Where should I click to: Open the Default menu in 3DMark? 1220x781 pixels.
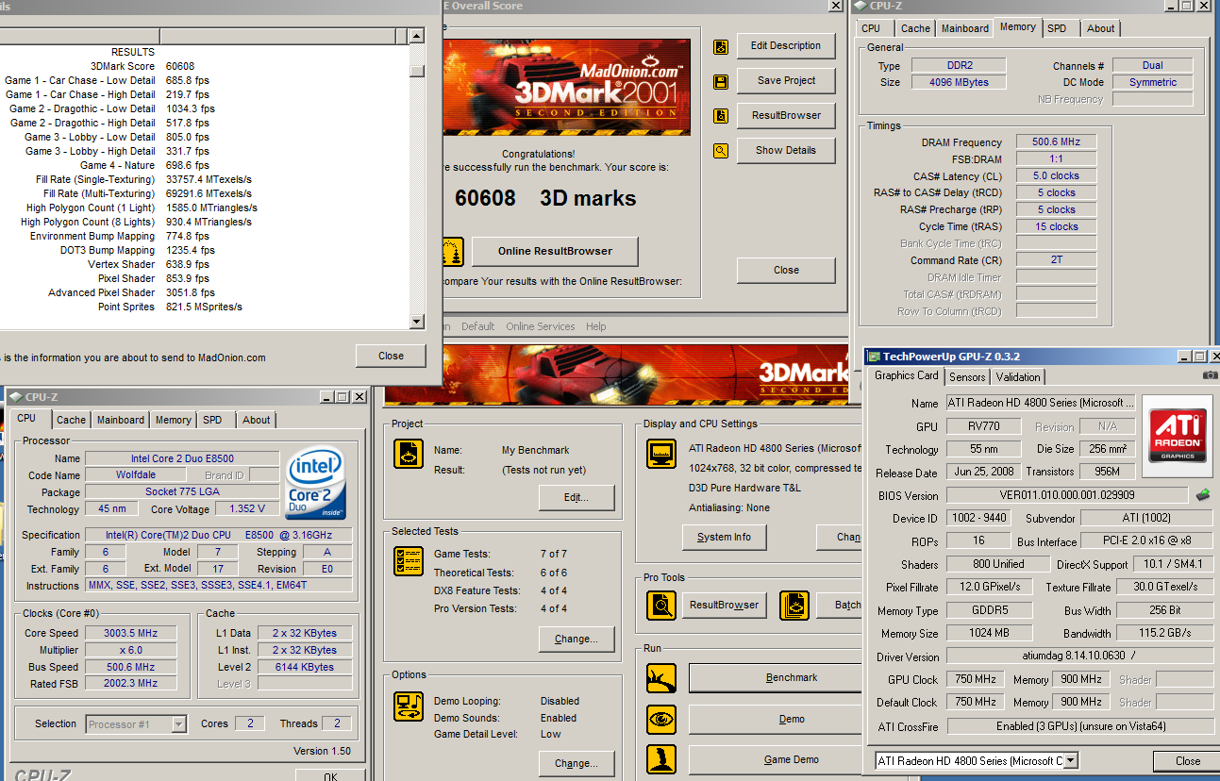point(477,326)
